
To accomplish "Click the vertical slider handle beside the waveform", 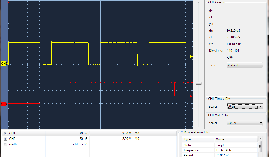I will (199, 83).
